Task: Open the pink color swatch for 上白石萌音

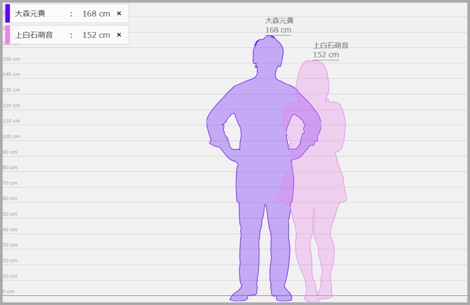Action: coord(7,35)
